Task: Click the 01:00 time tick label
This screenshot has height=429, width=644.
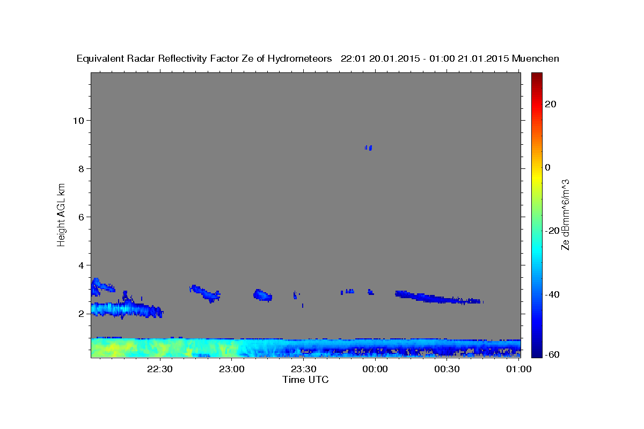Action: tap(518, 369)
